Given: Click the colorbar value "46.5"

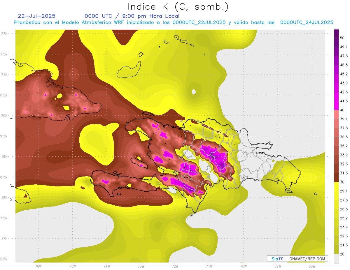Looking at the screenshot, I should coord(344,65).
